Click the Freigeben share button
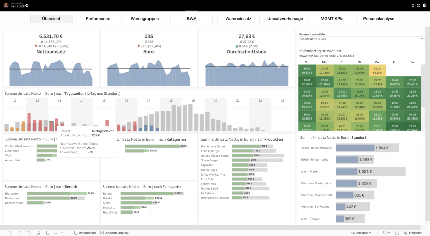 pos(413,233)
